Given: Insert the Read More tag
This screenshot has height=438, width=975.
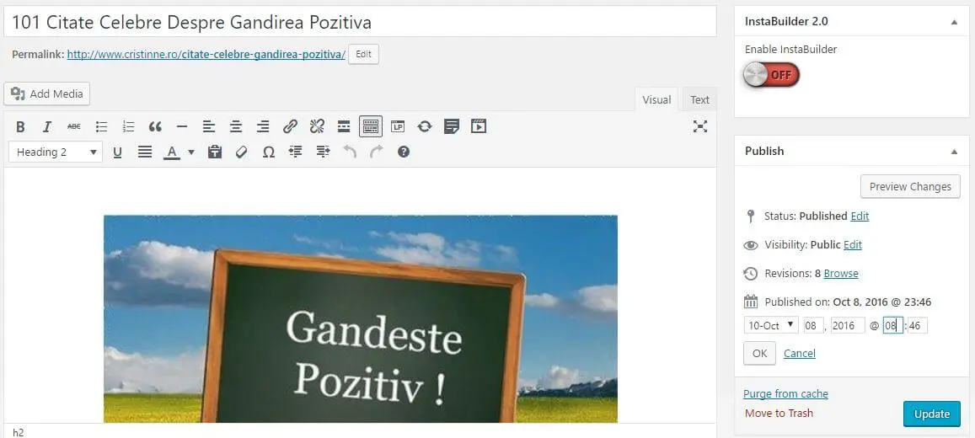Looking at the screenshot, I should pyautogui.click(x=344, y=127).
